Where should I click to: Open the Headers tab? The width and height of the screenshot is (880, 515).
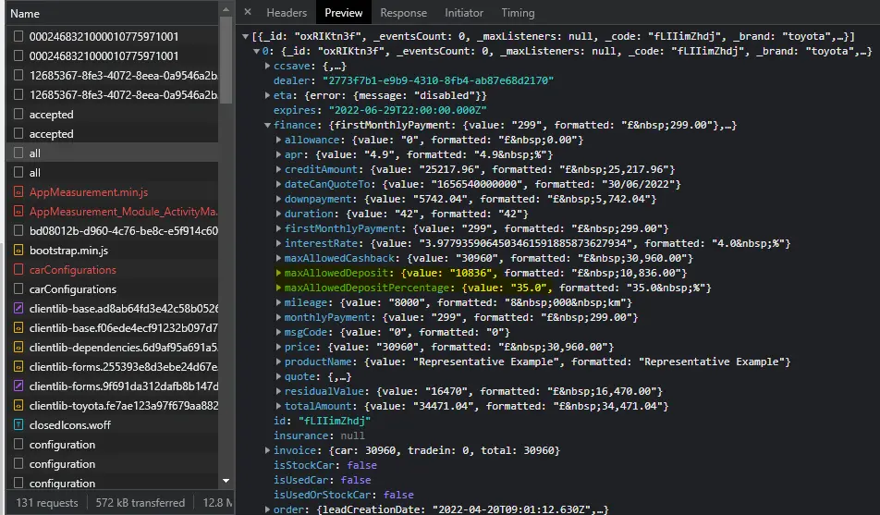click(x=287, y=12)
